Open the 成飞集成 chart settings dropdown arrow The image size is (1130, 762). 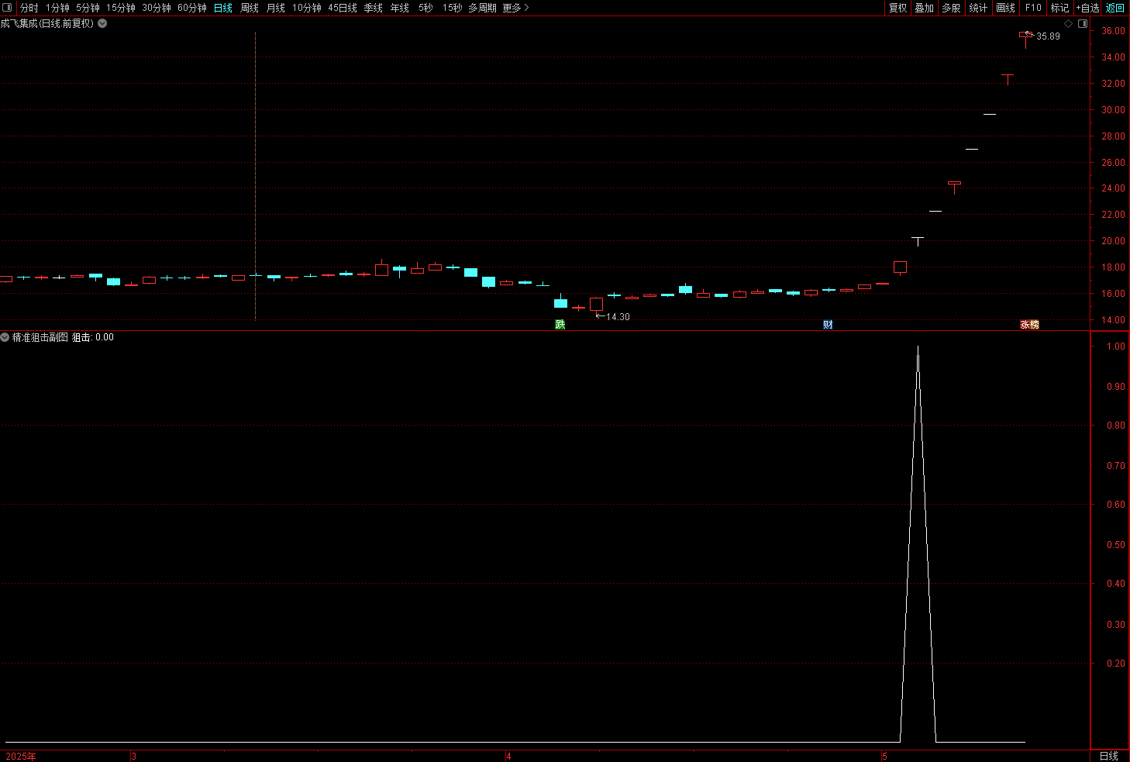[x=102, y=23]
